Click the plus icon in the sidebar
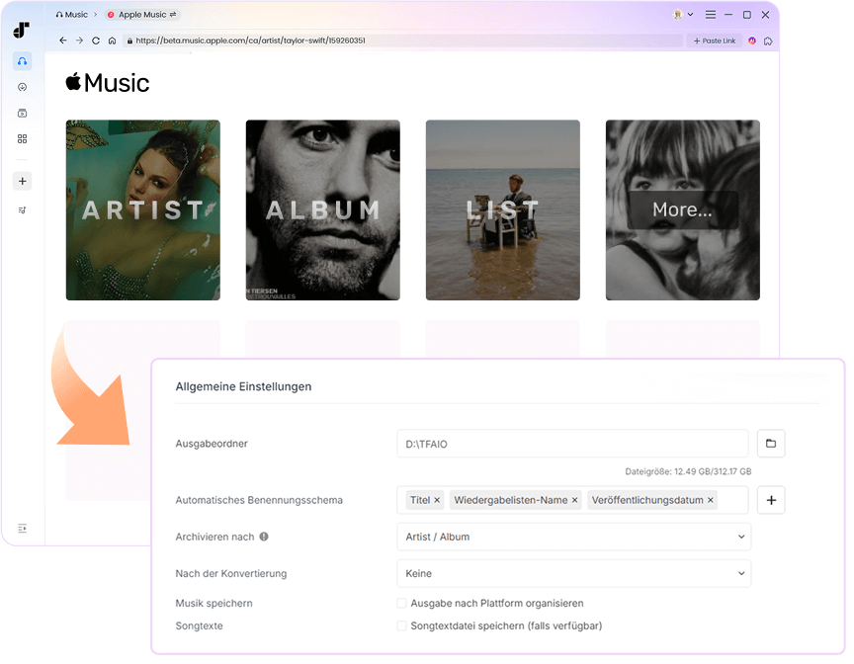 (x=23, y=181)
